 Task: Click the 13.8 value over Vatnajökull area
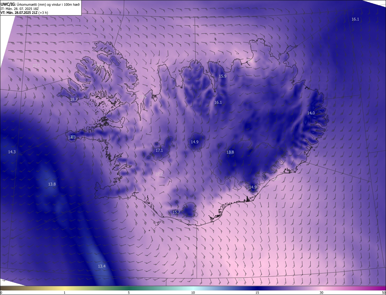[230, 152]
